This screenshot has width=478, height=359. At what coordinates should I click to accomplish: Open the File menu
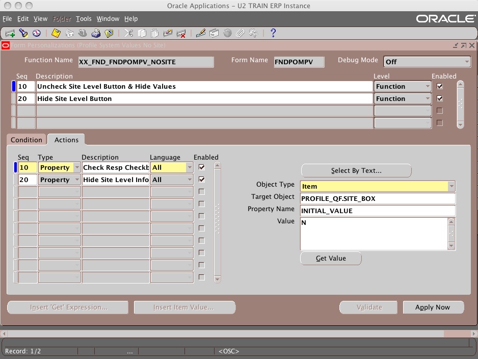pyautogui.click(x=7, y=19)
